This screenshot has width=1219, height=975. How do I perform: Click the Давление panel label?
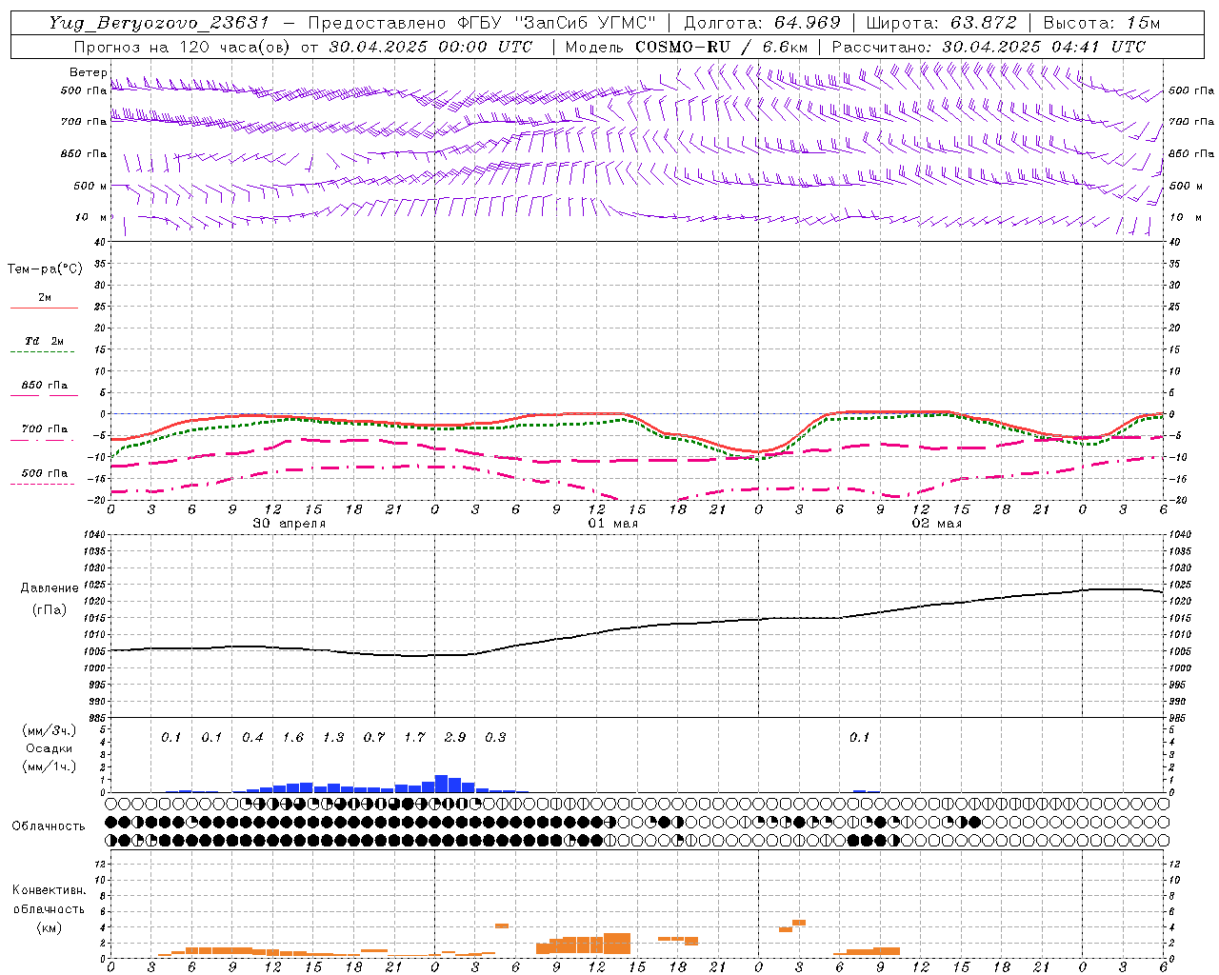(x=50, y=588)
